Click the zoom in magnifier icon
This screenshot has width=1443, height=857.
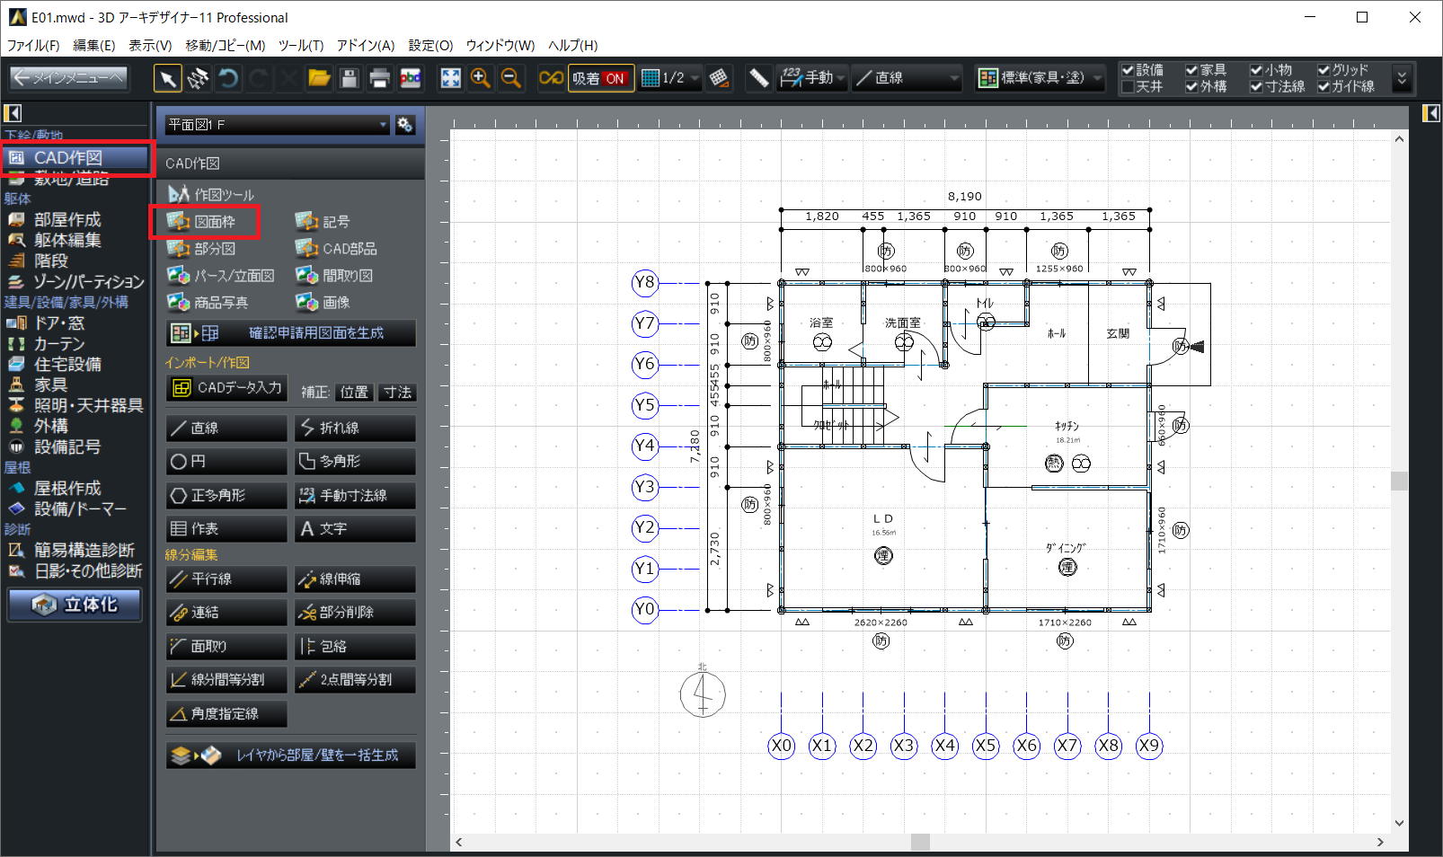tap(481, 79)
